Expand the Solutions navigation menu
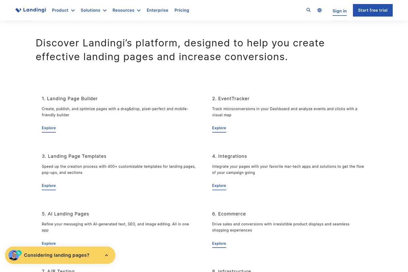 click(93, 10)
